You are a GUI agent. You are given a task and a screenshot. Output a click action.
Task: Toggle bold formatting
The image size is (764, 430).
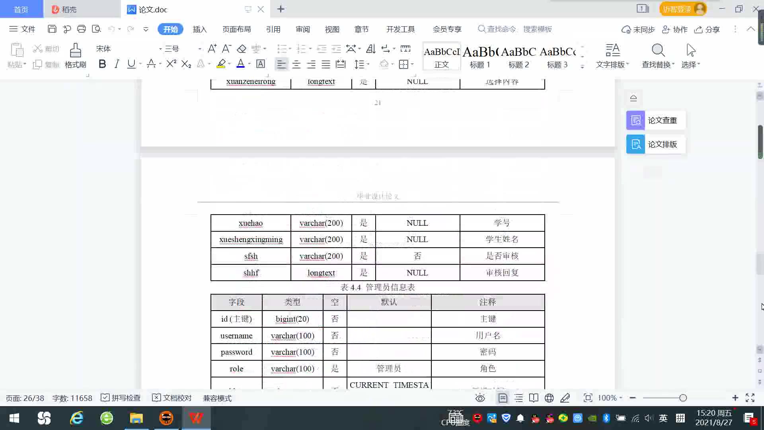coord(102,64)
